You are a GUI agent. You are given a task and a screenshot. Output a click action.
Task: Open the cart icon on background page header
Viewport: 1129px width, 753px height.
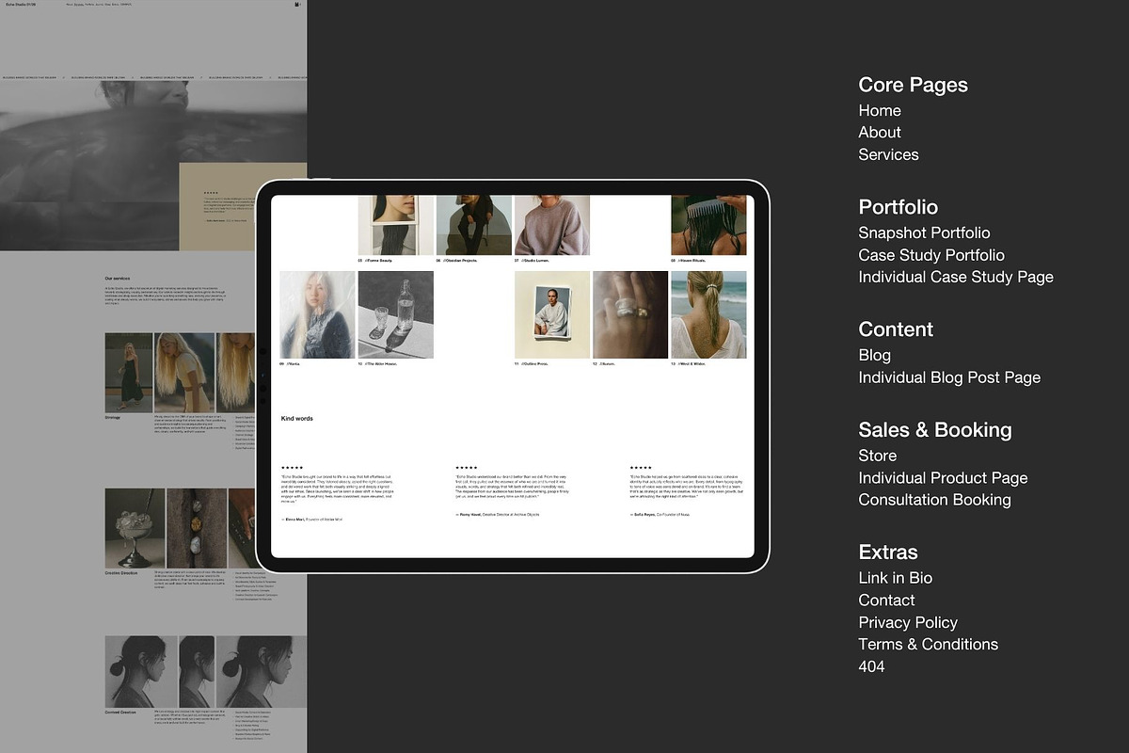pyautogui.click(x=297, y=5)
